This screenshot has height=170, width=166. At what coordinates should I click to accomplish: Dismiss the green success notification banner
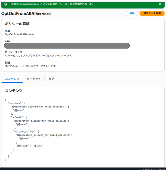pyautogui.click(x=160, y=4)
